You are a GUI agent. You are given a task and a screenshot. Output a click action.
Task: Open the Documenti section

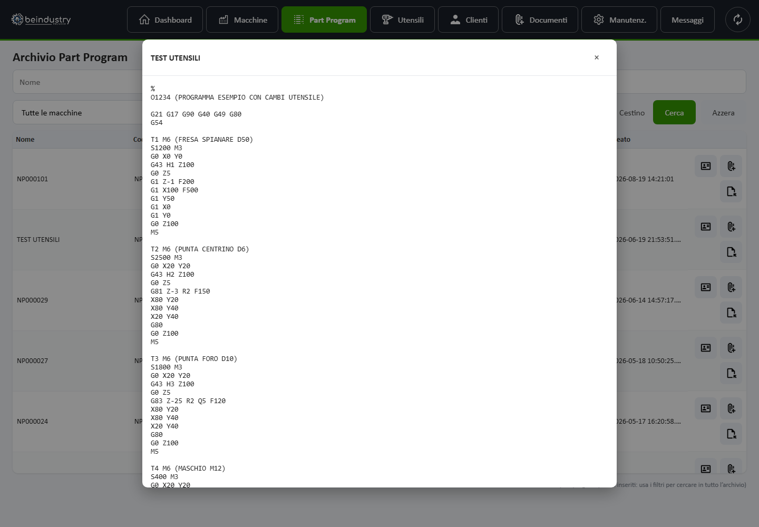pyautogui.click(x=540, y=19)
